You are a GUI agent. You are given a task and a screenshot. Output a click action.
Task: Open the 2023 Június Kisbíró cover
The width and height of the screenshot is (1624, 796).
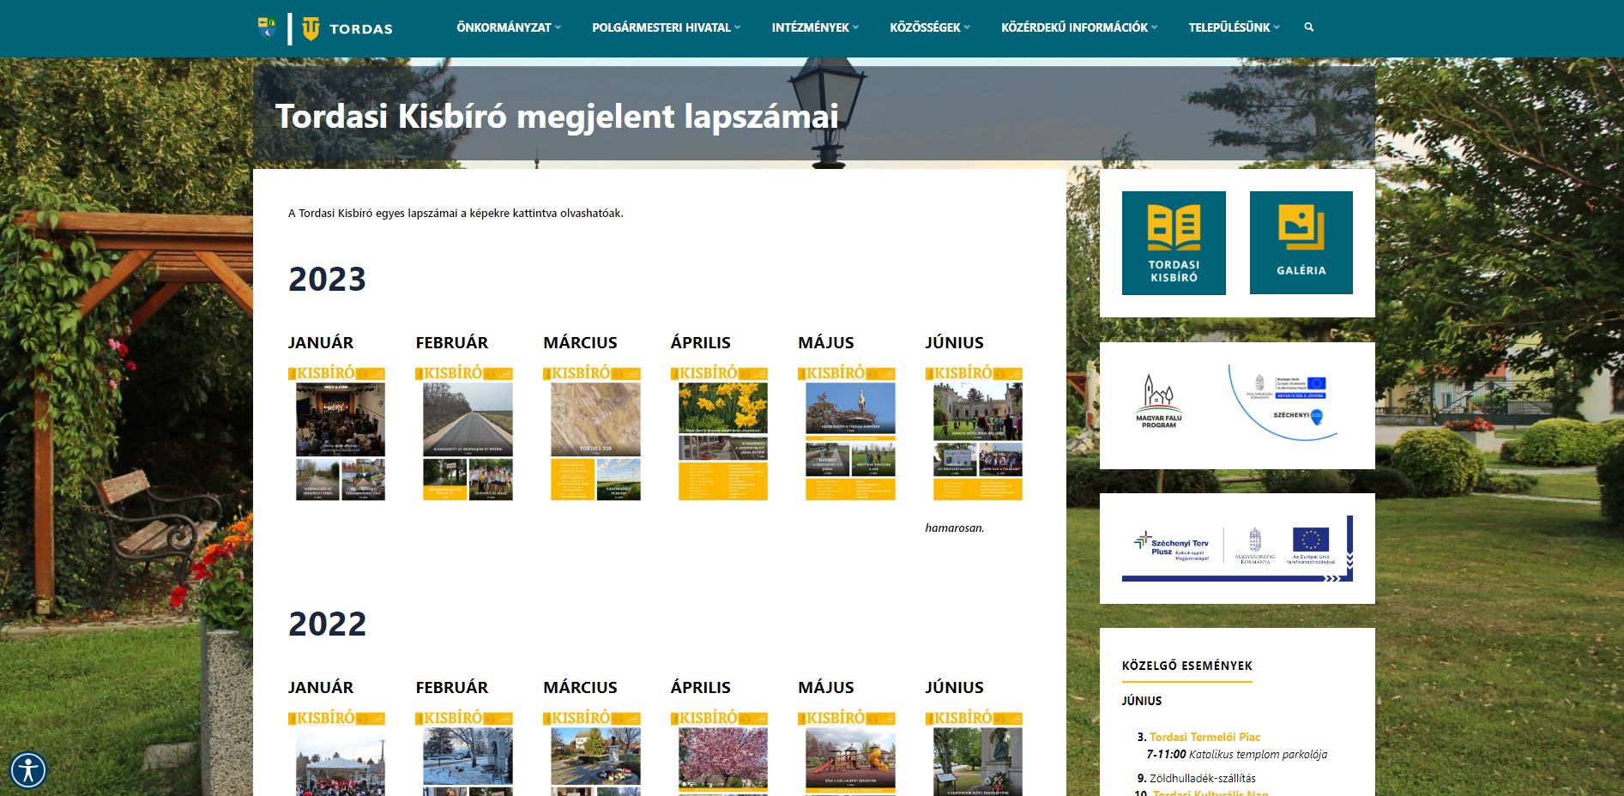pos(974,433)
